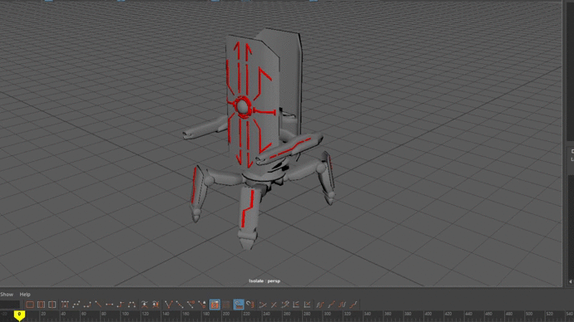Apply Step tangents
This screenshot has height=322, width=574.
[121, 305]
